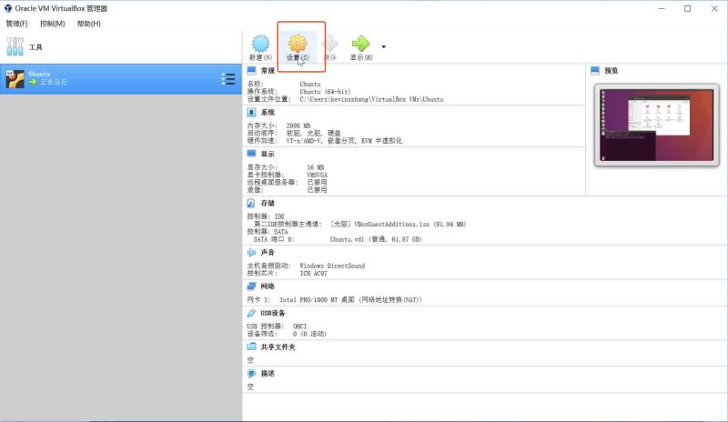Image resolution: width=728 pixels, height=422 pixels.
Task: Open the 帮助(H) menu
Action: (x=89, y=24)
